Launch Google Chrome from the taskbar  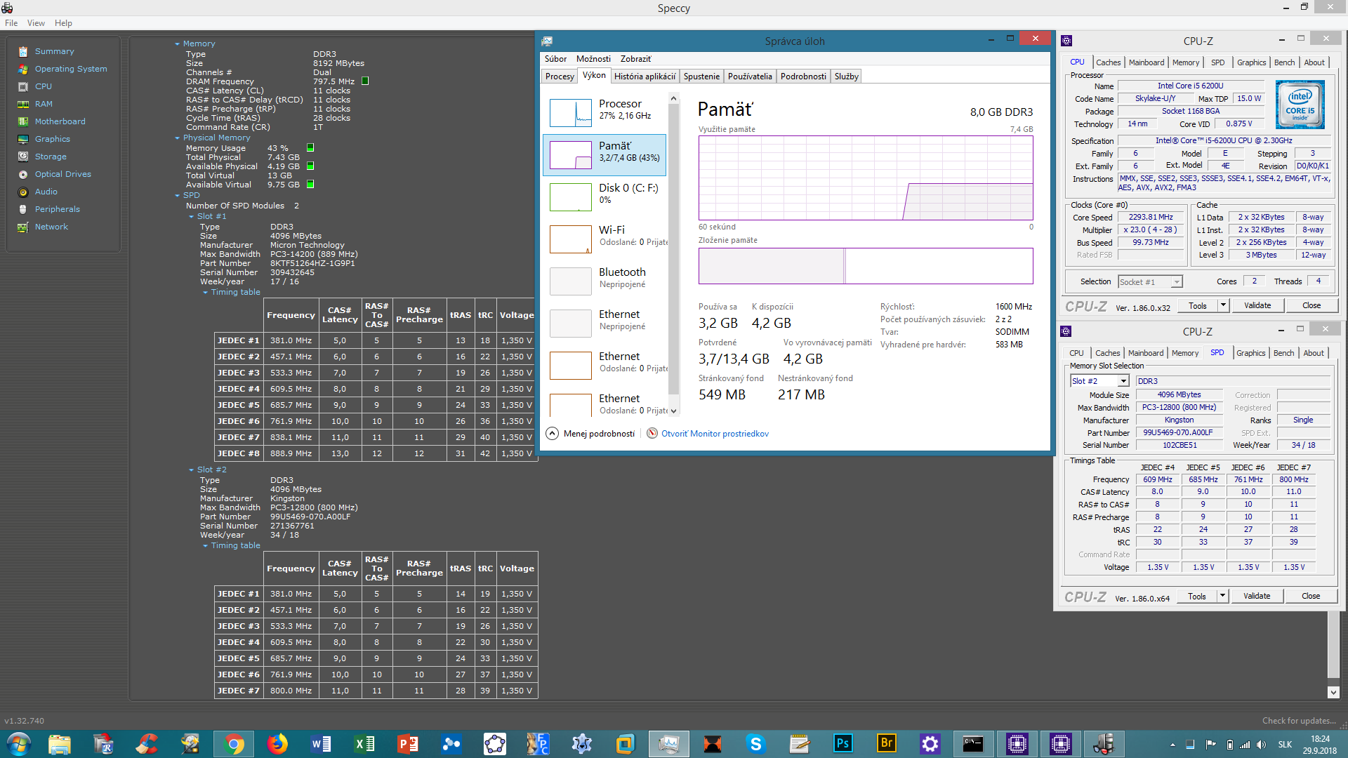pyautogui.click(x=234, y=743)
